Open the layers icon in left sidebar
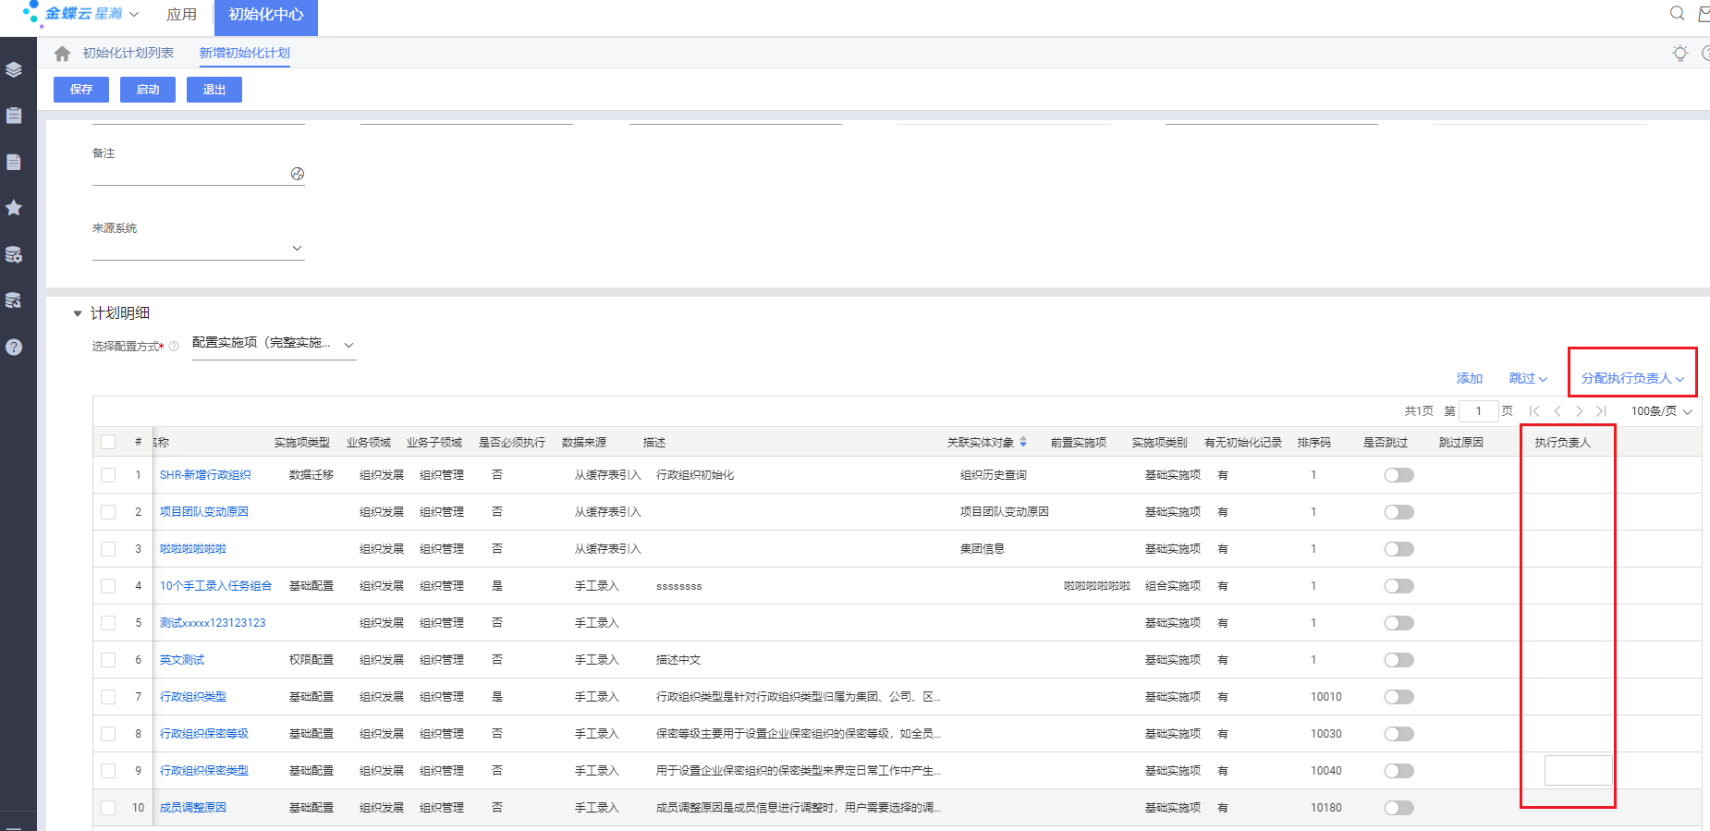1710x831 pixels. pyautogui.click(x=14, y=70)
